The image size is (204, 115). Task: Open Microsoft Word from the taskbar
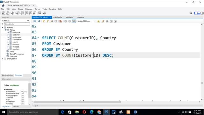[135, 112]
